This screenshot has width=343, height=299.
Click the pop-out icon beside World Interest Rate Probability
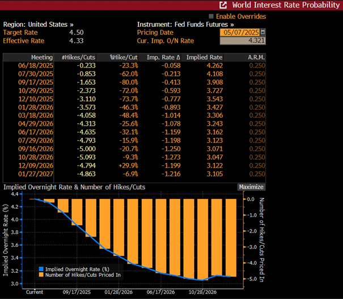[224, 6]
